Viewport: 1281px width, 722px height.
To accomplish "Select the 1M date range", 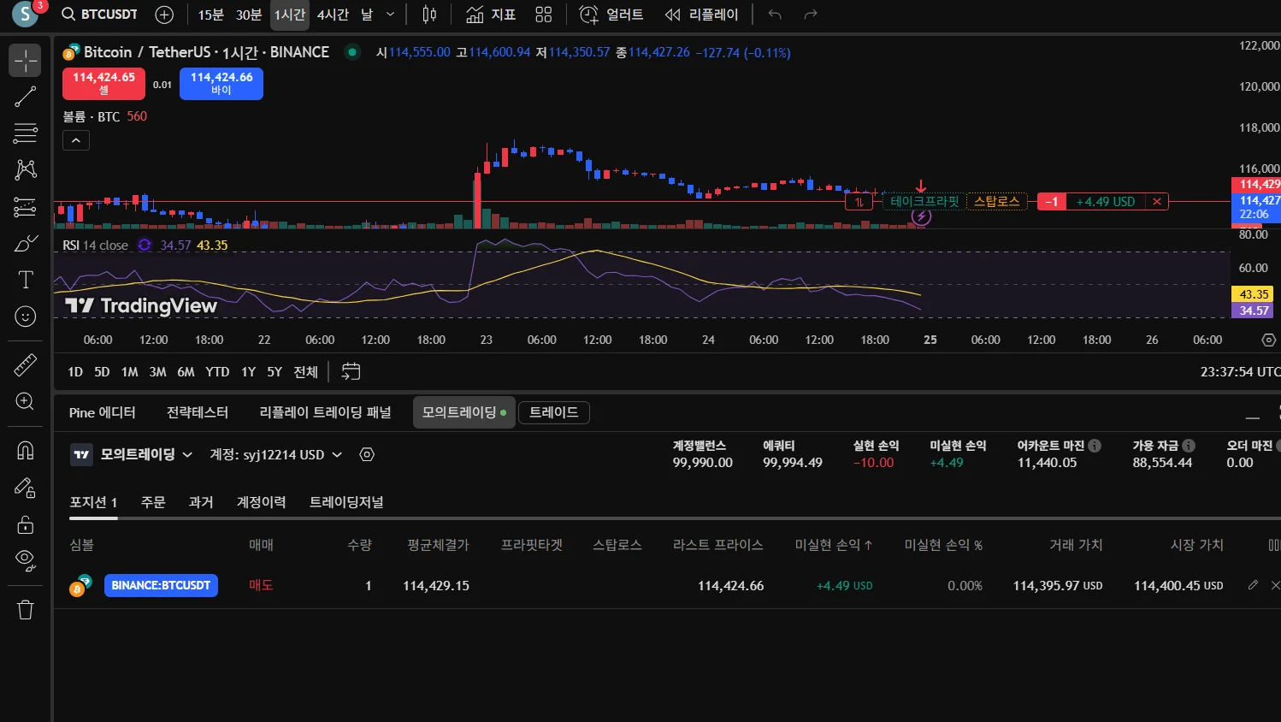I will [129, 372].
